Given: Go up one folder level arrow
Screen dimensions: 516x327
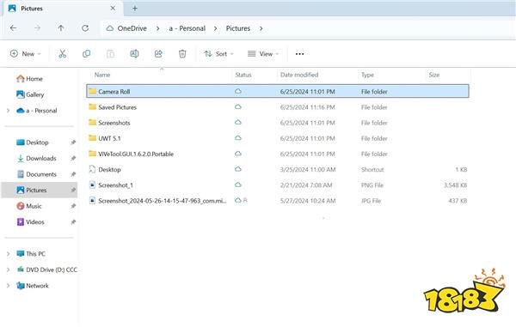Looking at the screenshot, I should point(61,28).
